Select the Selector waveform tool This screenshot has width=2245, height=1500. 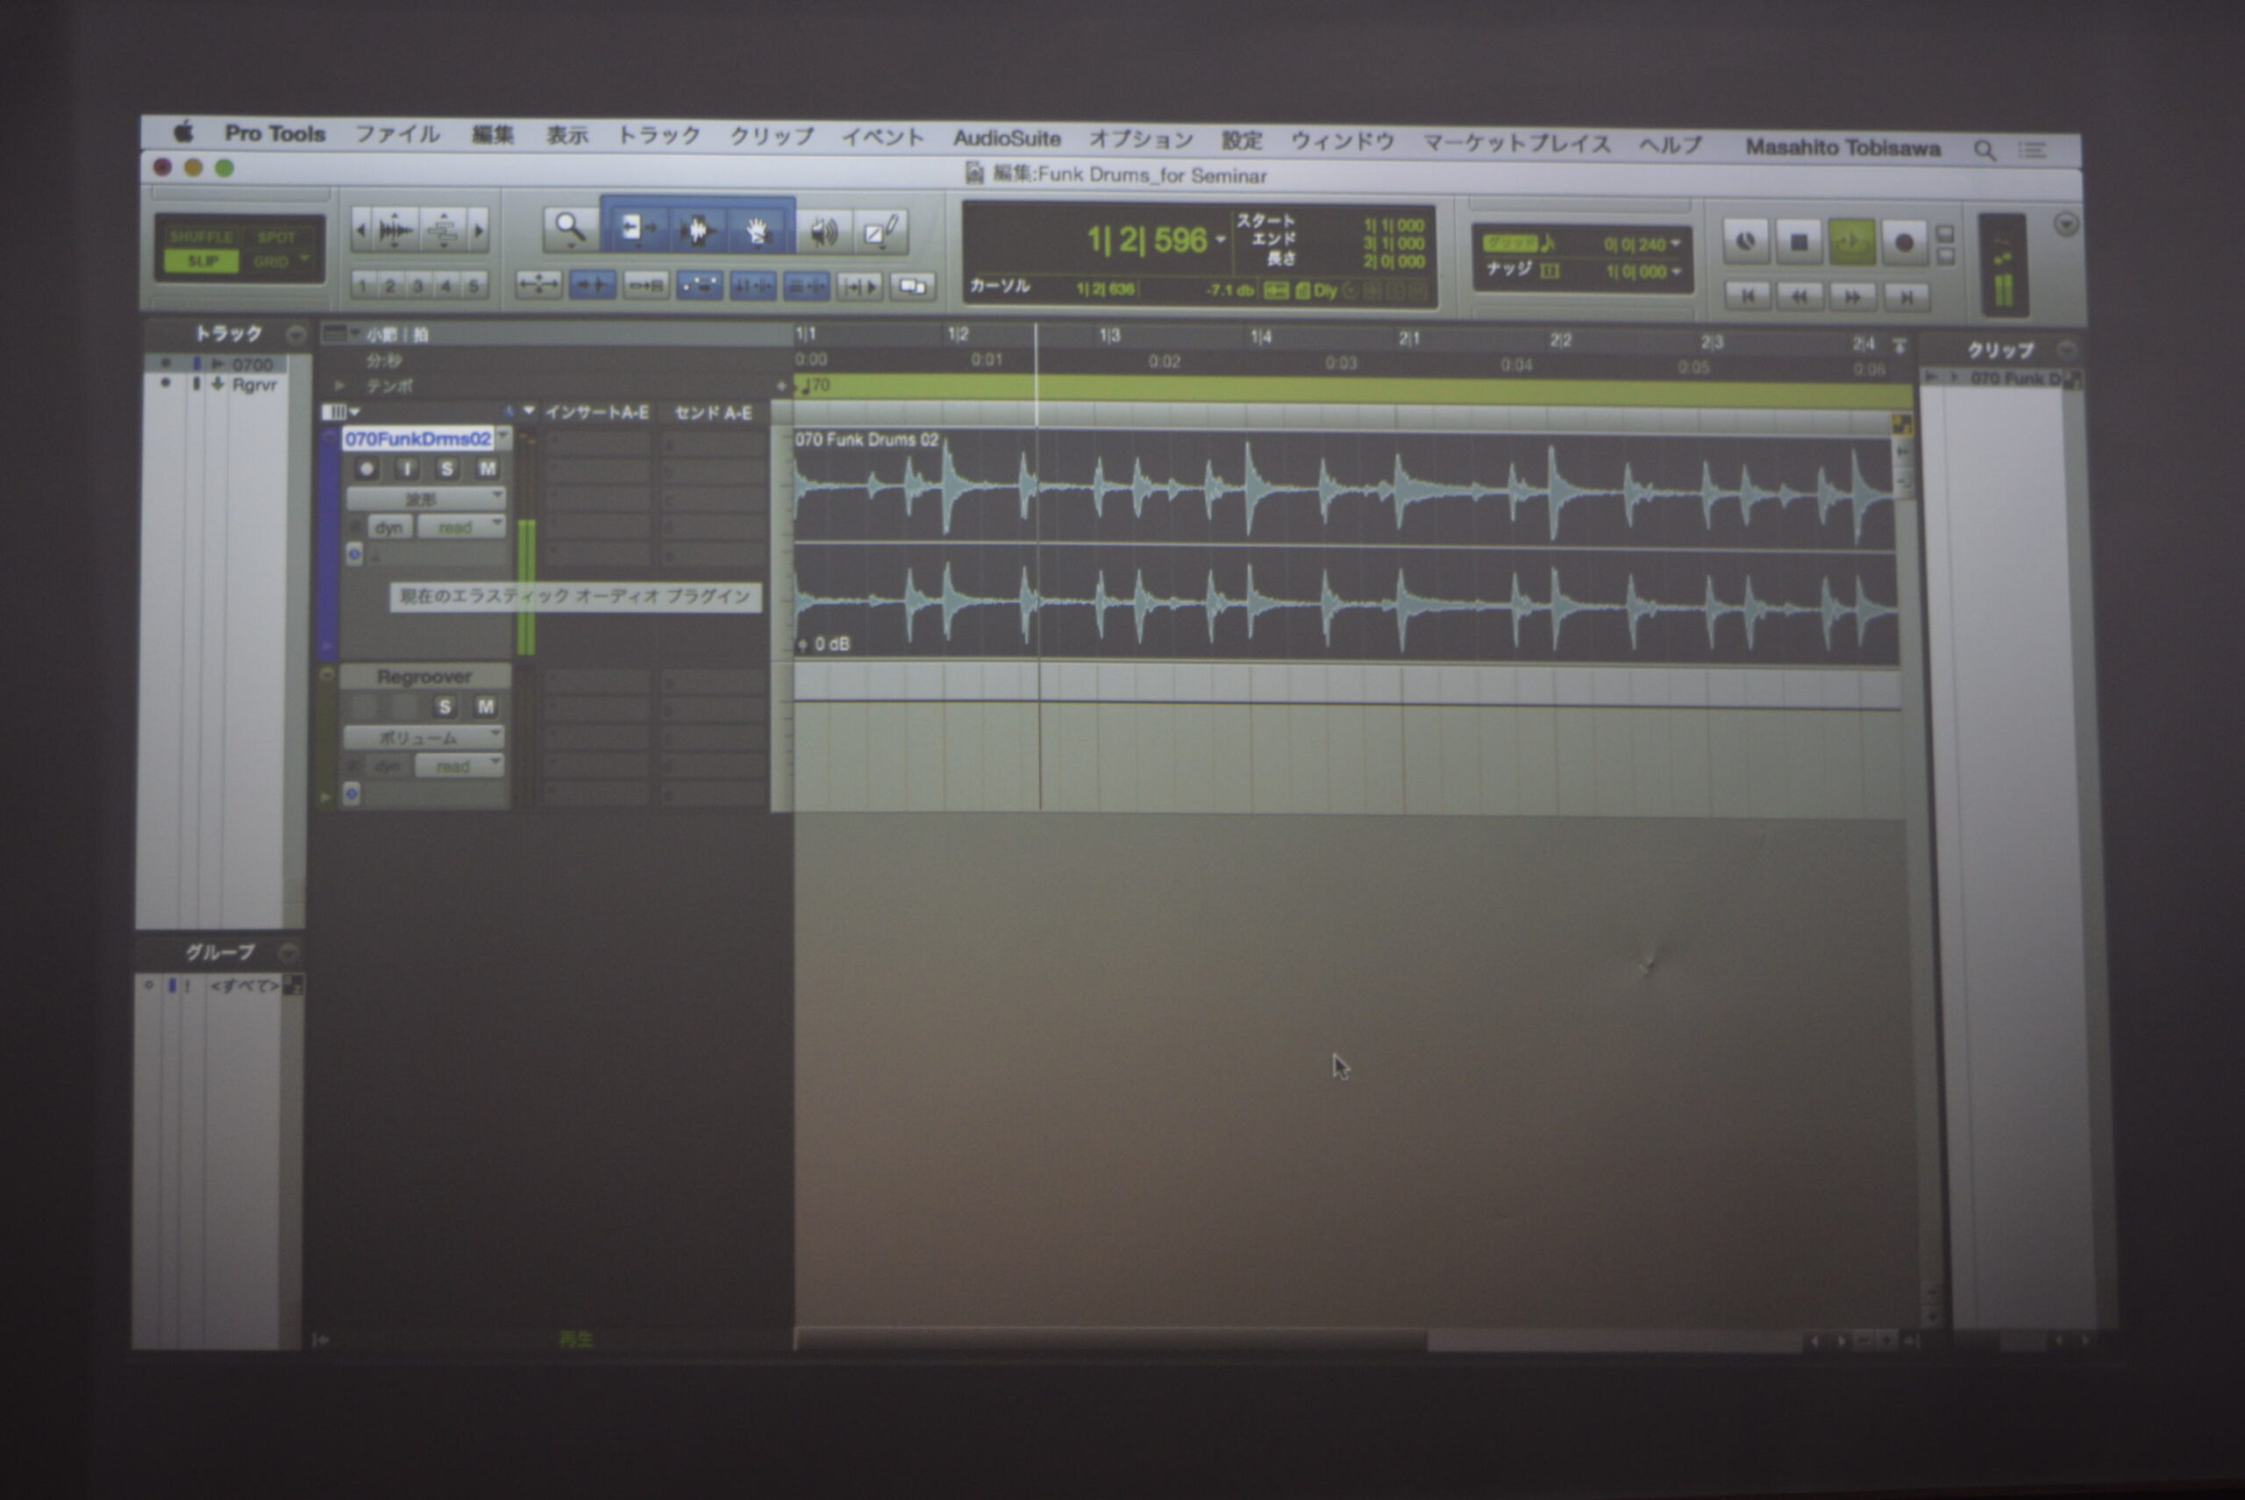pyautogui.click(x=696, y=231)
